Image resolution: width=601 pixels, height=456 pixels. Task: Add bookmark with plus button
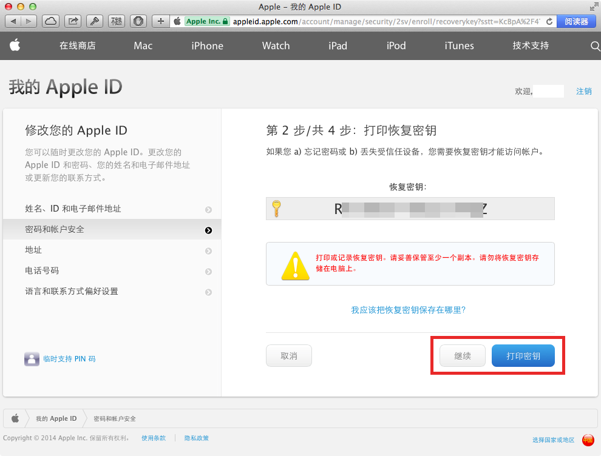161,21
